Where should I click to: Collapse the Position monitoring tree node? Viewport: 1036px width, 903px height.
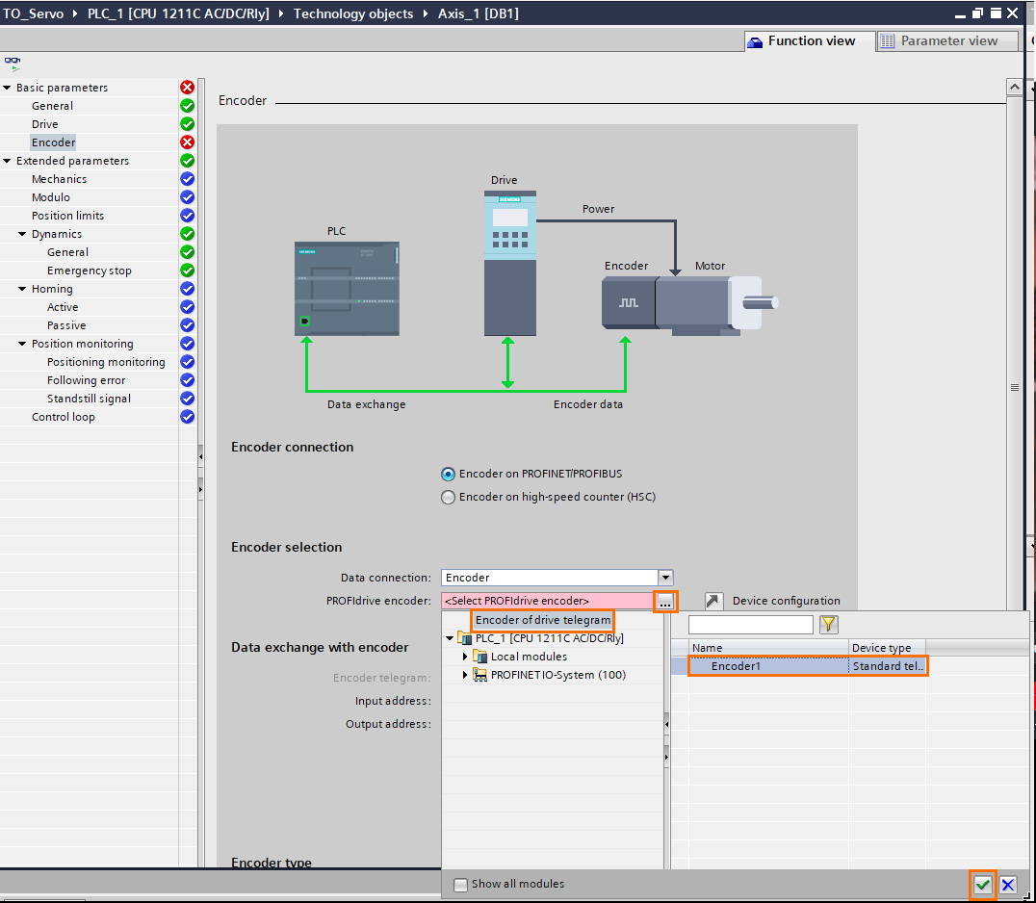click(22, 344)
